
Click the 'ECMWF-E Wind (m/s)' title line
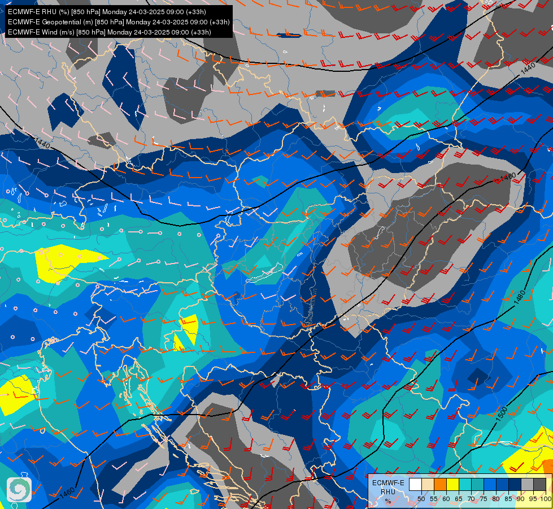tap(110, 32)
